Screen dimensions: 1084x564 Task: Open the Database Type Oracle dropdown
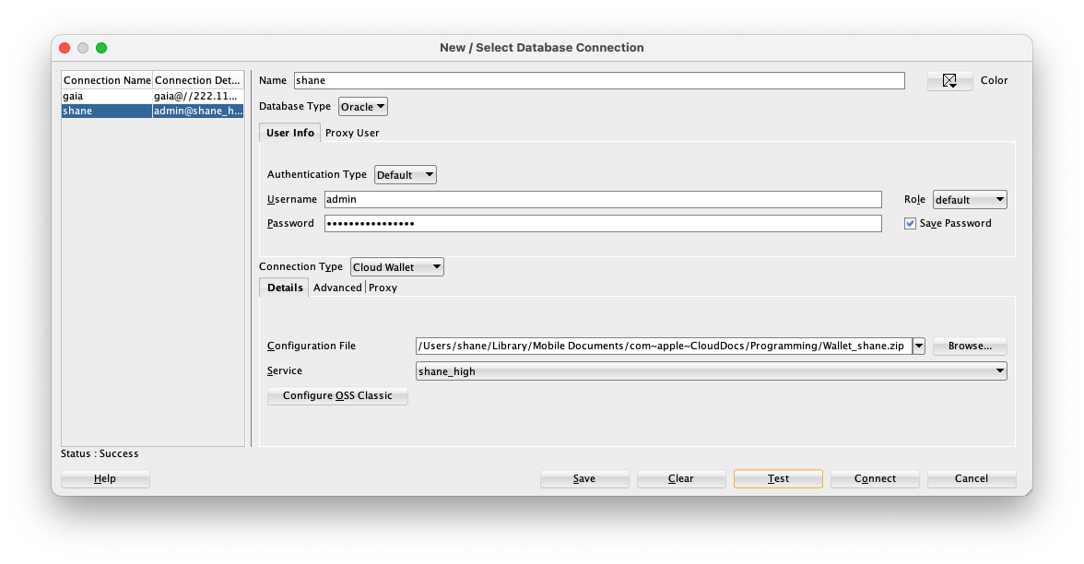(x=363, y=107)
